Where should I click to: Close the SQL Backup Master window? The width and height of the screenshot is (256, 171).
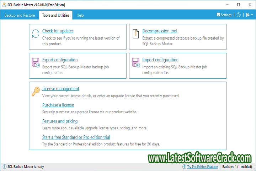(250, 5)
